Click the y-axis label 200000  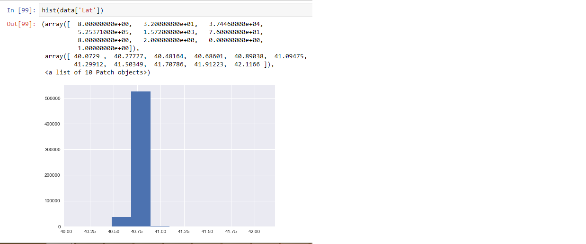click(x=53, y=175)
